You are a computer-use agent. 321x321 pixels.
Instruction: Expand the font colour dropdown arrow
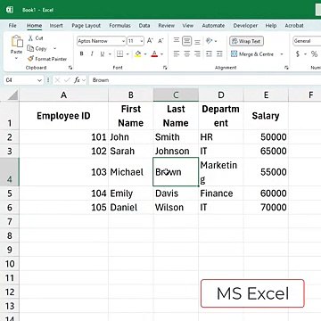162,54
